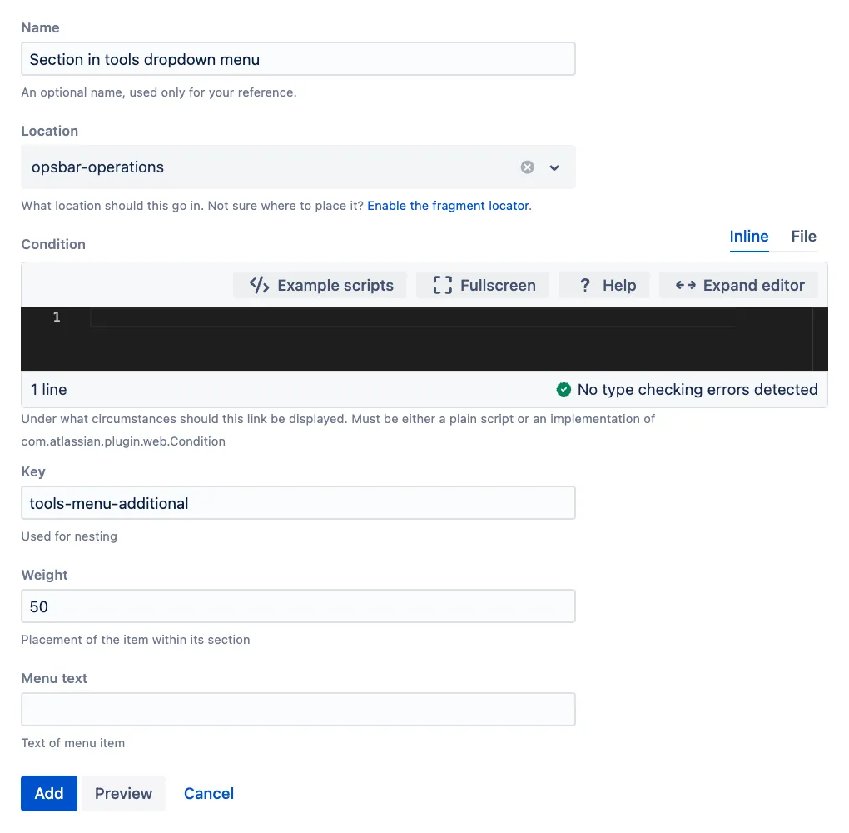The width and height of the screenshot is (849, 833).
Task: Open the Example scripts menu
Action: click(x=320, y=285)
